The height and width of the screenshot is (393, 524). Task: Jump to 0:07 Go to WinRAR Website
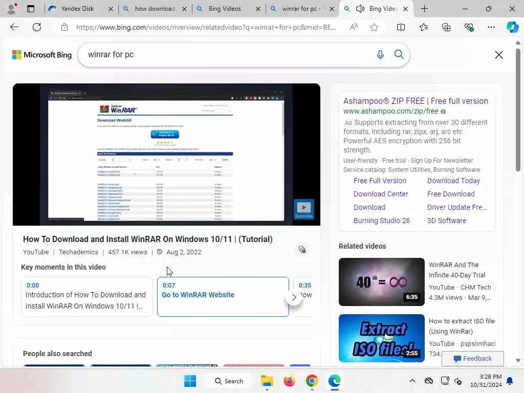click(x=223, y=296)
